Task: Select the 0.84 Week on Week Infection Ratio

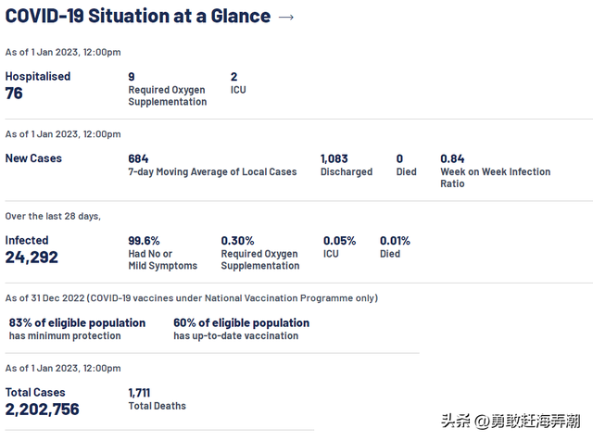Action: coord(452,158)
